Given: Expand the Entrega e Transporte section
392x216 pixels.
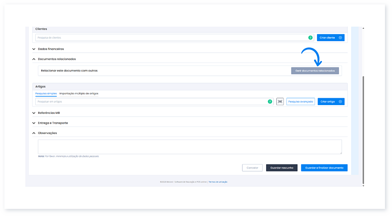Looking at the screenshot, I should (34, 123).
